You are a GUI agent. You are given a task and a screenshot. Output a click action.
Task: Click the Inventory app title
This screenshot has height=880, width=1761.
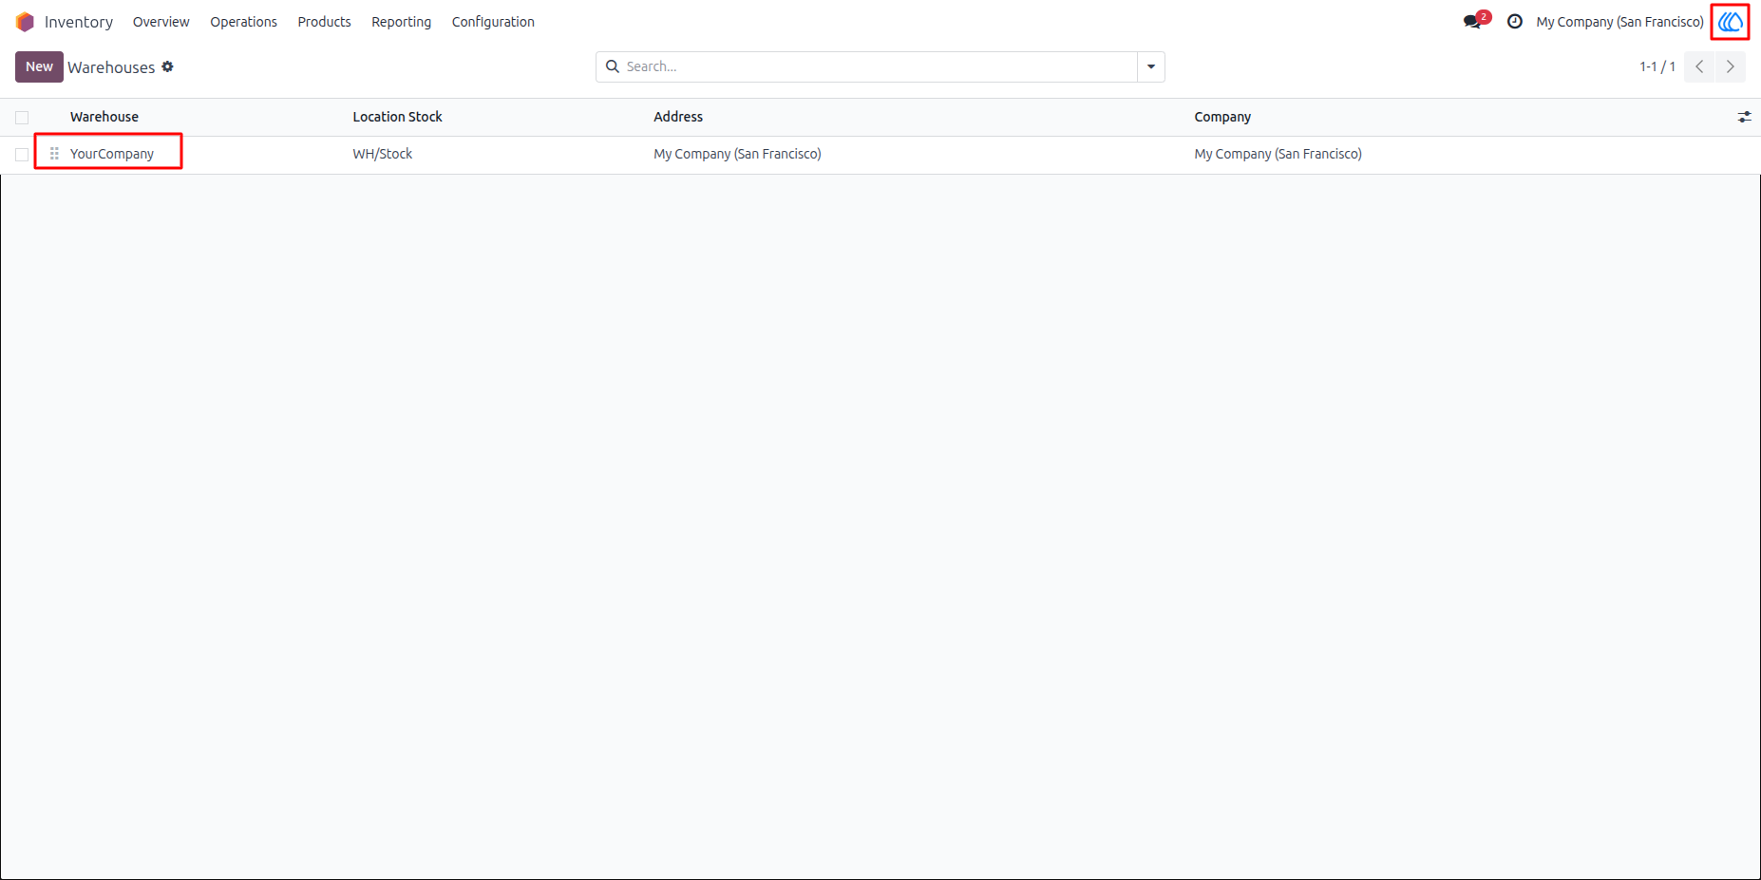79,22
